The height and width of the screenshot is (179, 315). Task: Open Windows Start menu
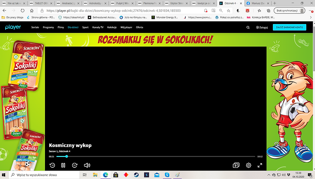[x=4, y=175]
